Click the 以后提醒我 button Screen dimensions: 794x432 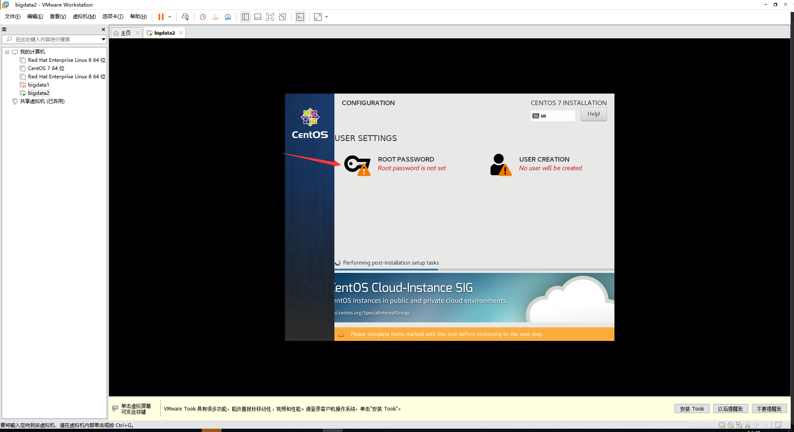(730, 409)
